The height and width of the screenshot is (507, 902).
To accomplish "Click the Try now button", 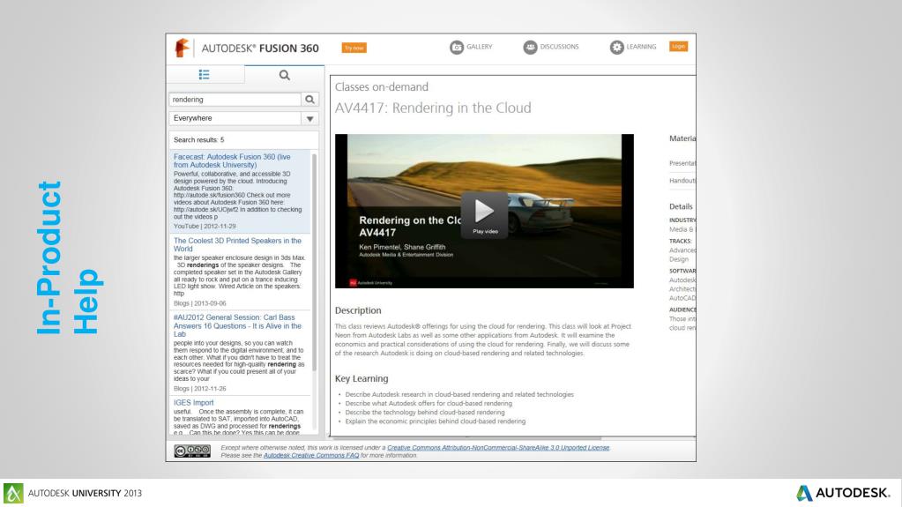I will click(354, 48).
